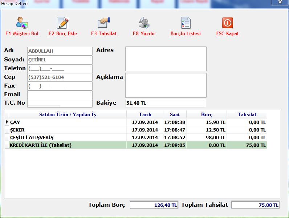Click into the Fax input field
The image size is (289, 218).
click(60, 86)
